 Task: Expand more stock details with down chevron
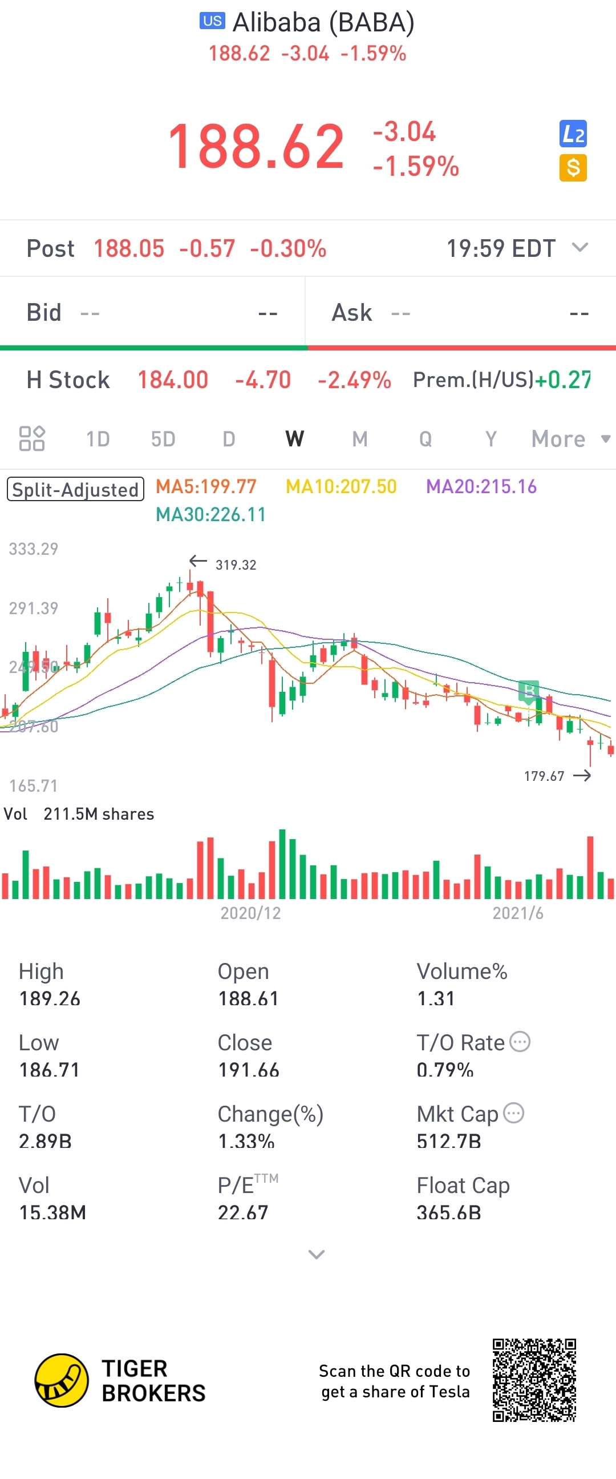[x=317, y=1254]
